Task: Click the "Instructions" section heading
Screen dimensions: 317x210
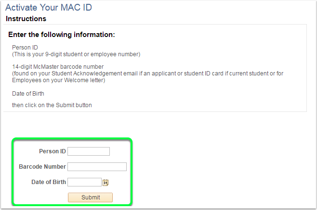Action: pyautogui.click(x=26, y=19)
